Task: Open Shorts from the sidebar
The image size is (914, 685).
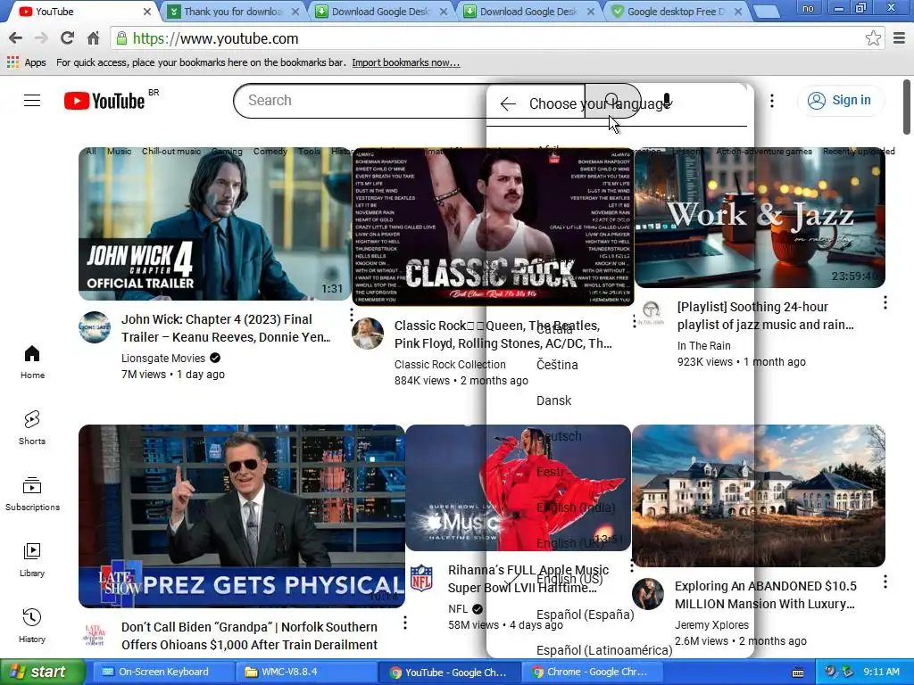Action: pos(32,428)
